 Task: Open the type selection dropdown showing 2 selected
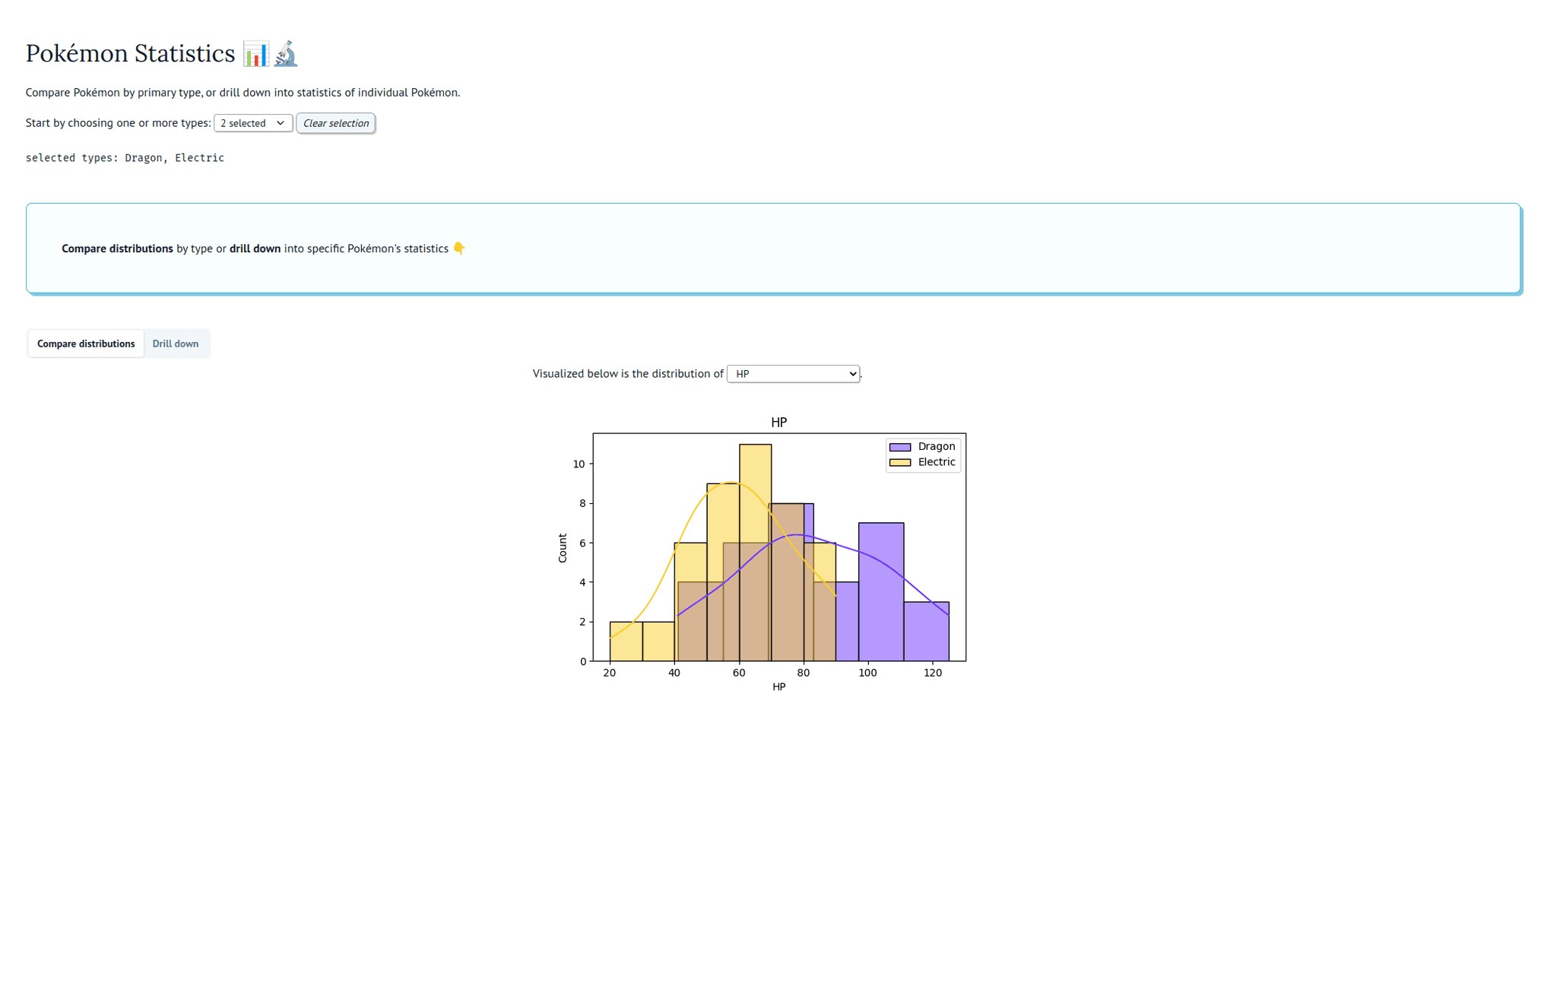(252, 122)
